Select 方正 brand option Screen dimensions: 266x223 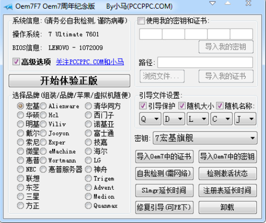(x=20, y=206)
